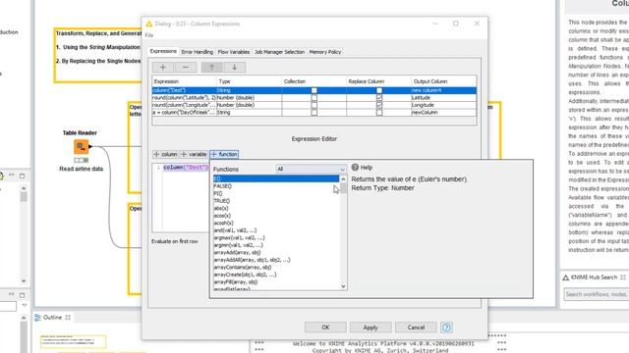
Task: Select arrayAddAll function in list
Action: (x=276, y=260)
